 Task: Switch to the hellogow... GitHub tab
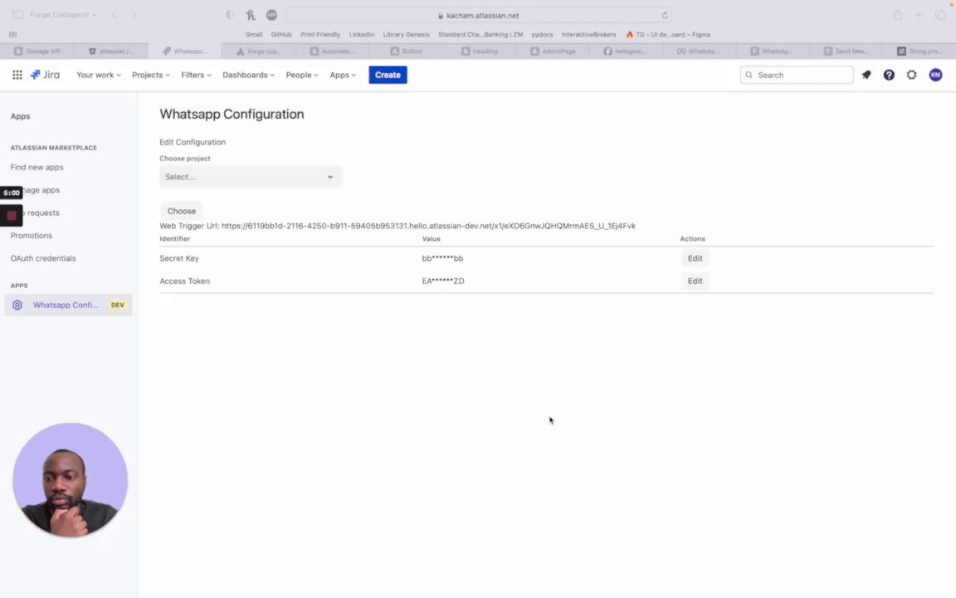click(624, 51)
